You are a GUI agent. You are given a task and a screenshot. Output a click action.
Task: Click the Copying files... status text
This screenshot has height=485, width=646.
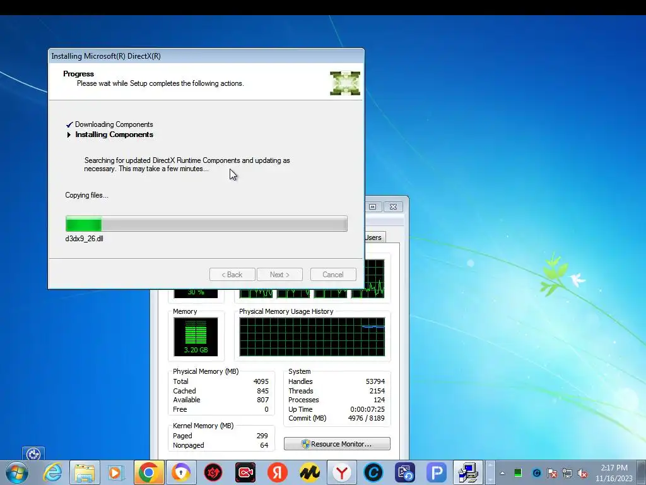coord(86,195)
